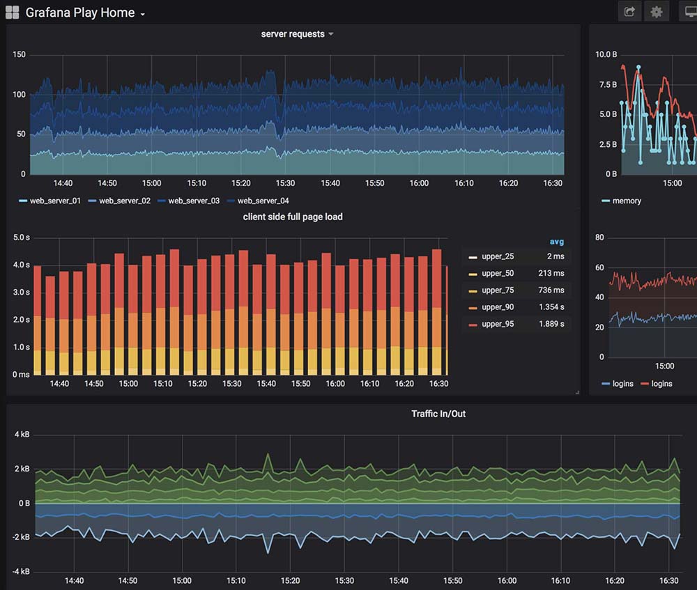Click the upper_95 red color swatch

click(473, 325)
